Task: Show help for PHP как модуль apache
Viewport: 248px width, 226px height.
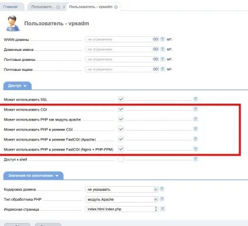Action: (x=195, y=119)
